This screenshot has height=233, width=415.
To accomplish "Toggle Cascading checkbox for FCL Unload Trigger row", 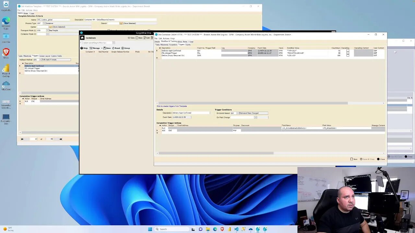I will click(348, 53).
